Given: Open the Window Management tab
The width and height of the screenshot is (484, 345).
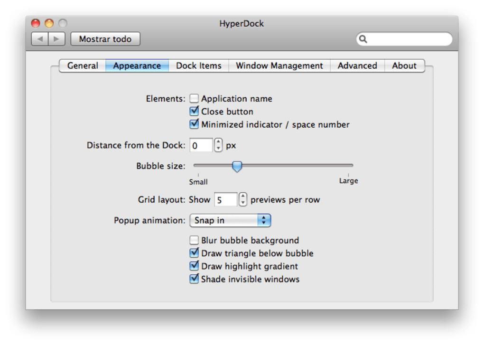Looking at the screenshot, I should tap(279, 66).
